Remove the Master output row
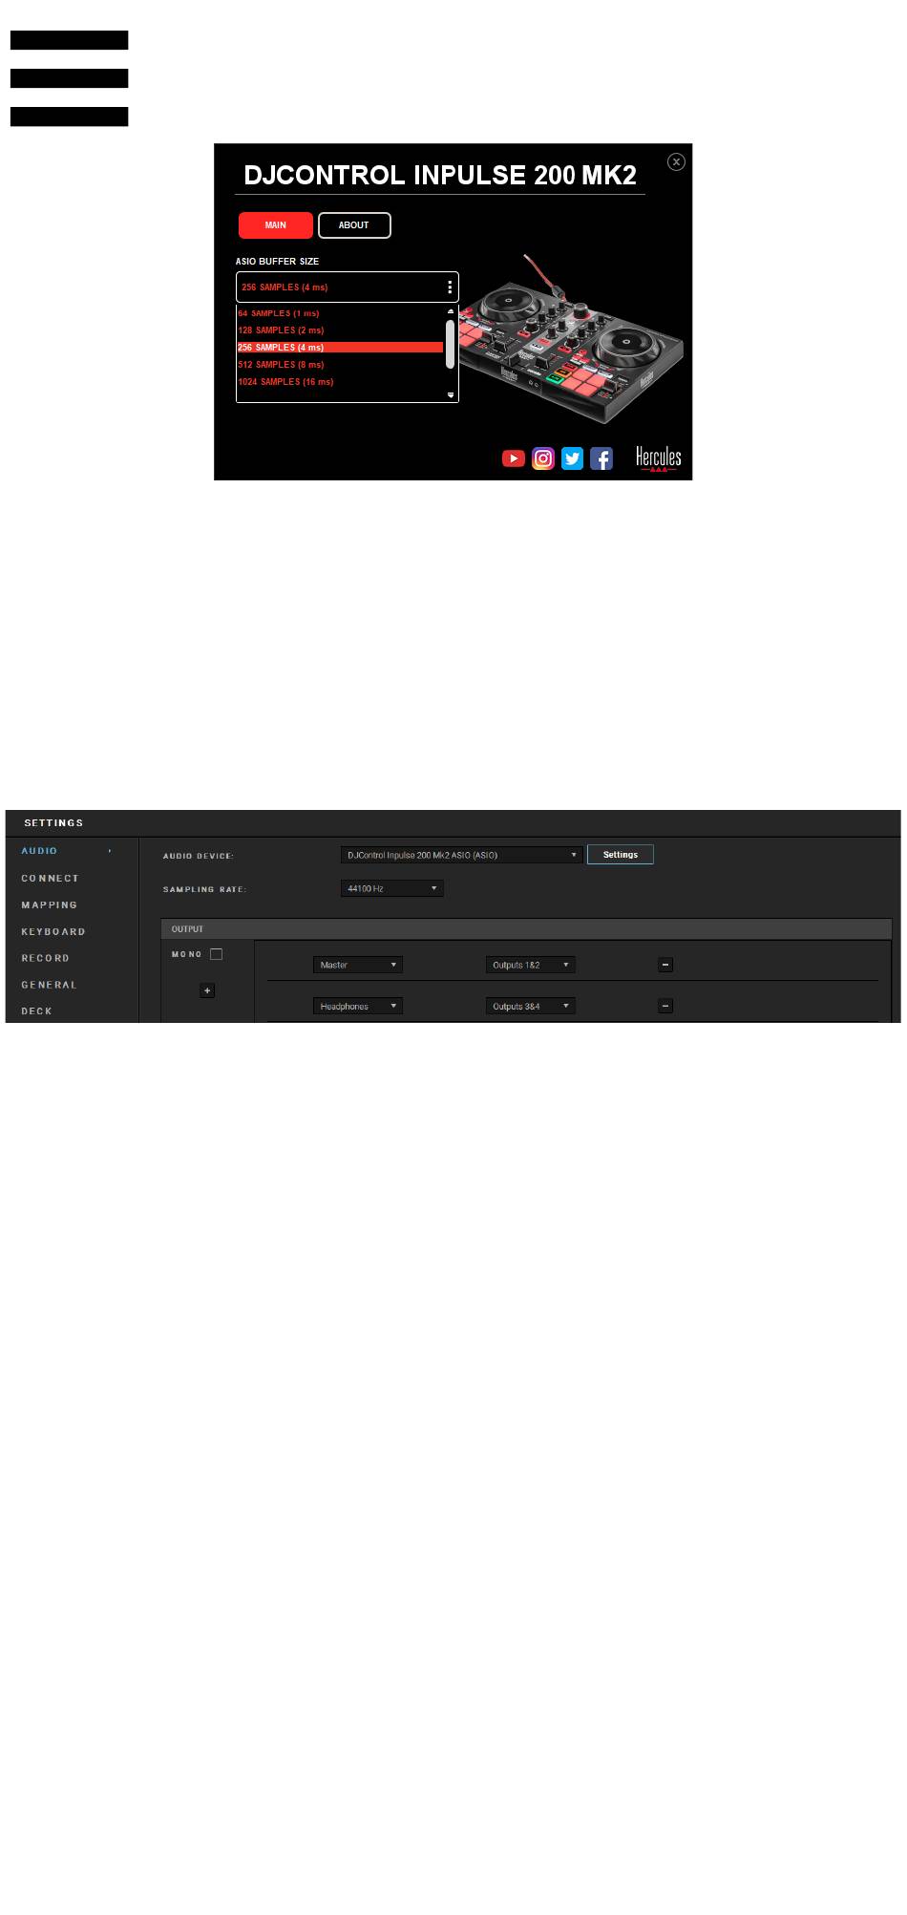907x1915 pixels. click(666, 965)
